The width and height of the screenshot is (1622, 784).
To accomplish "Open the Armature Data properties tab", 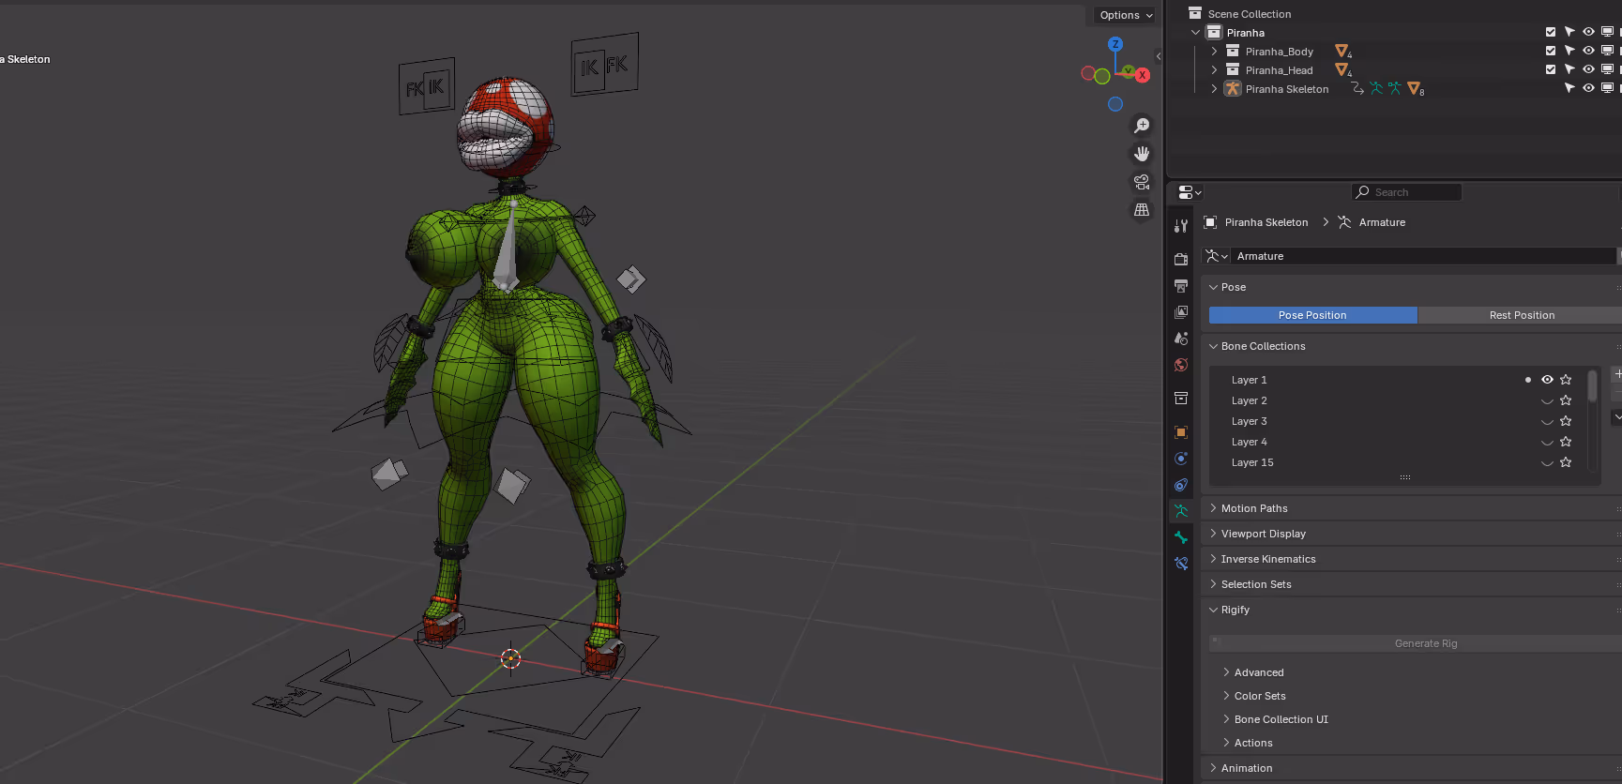I will pos(1181,511).
